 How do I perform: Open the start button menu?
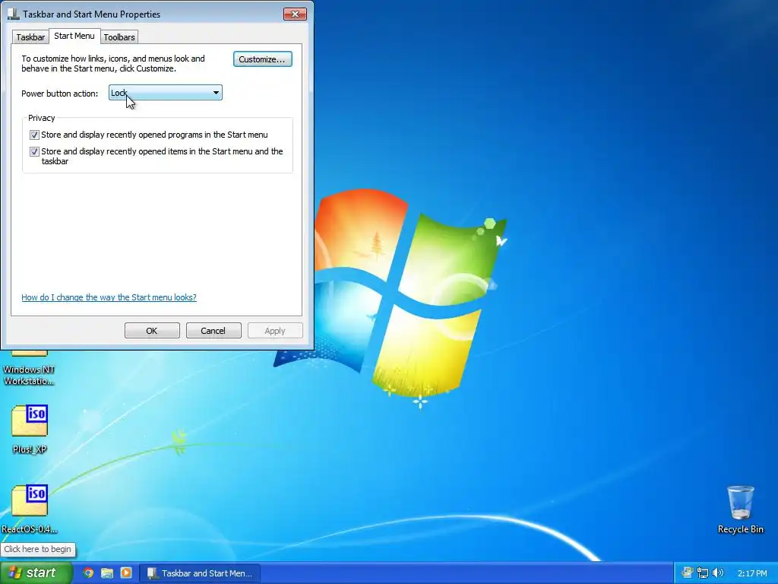(x=36, y=573)
